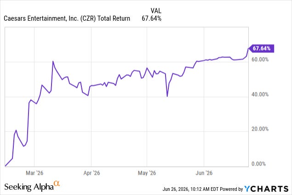Click the YCharts logo
Screen dimensions: 292x195
[x=266, y=189]
